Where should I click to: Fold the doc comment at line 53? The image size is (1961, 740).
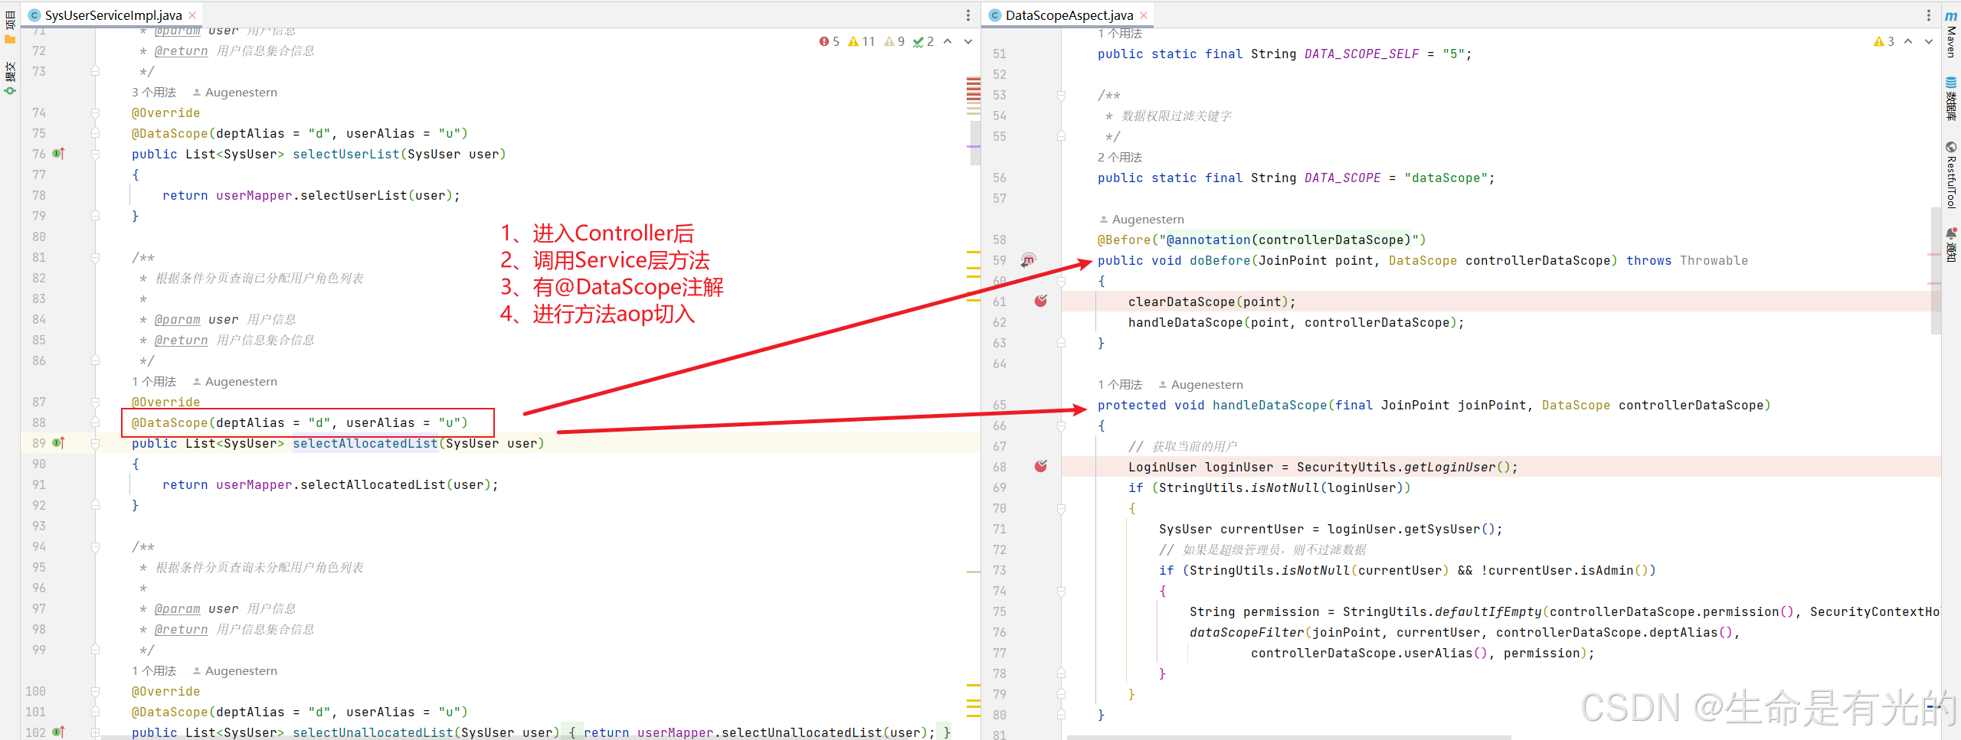(x=1062, y=95)
